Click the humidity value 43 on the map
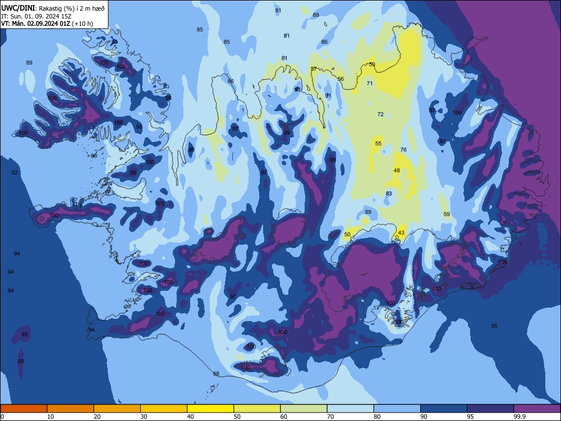 401,233
